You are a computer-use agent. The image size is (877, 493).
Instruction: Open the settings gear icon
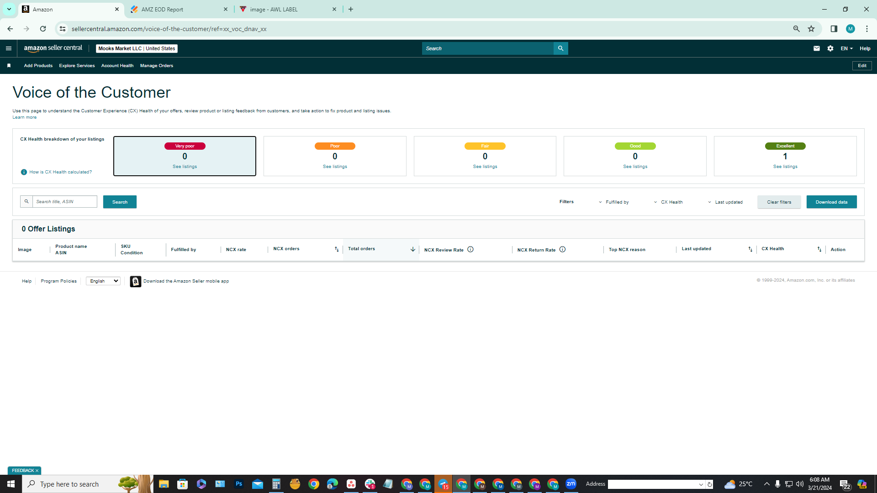[830, 48]
